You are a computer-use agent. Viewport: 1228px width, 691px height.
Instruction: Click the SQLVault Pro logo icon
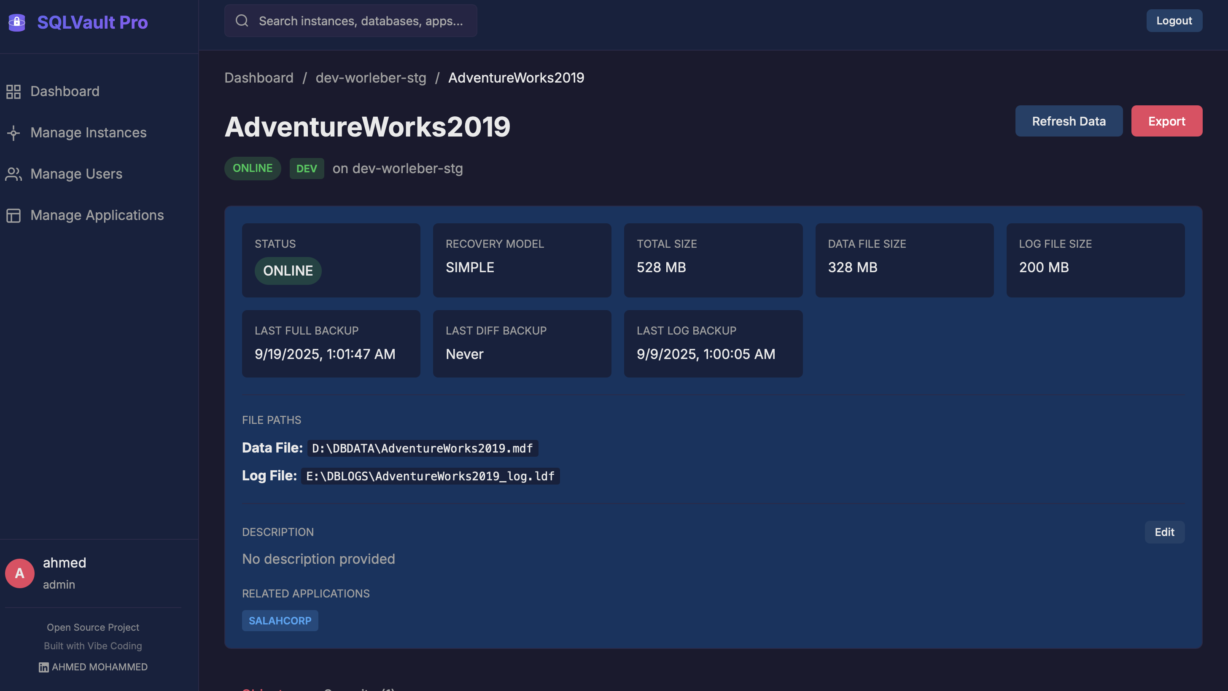(x=17, y=22)
